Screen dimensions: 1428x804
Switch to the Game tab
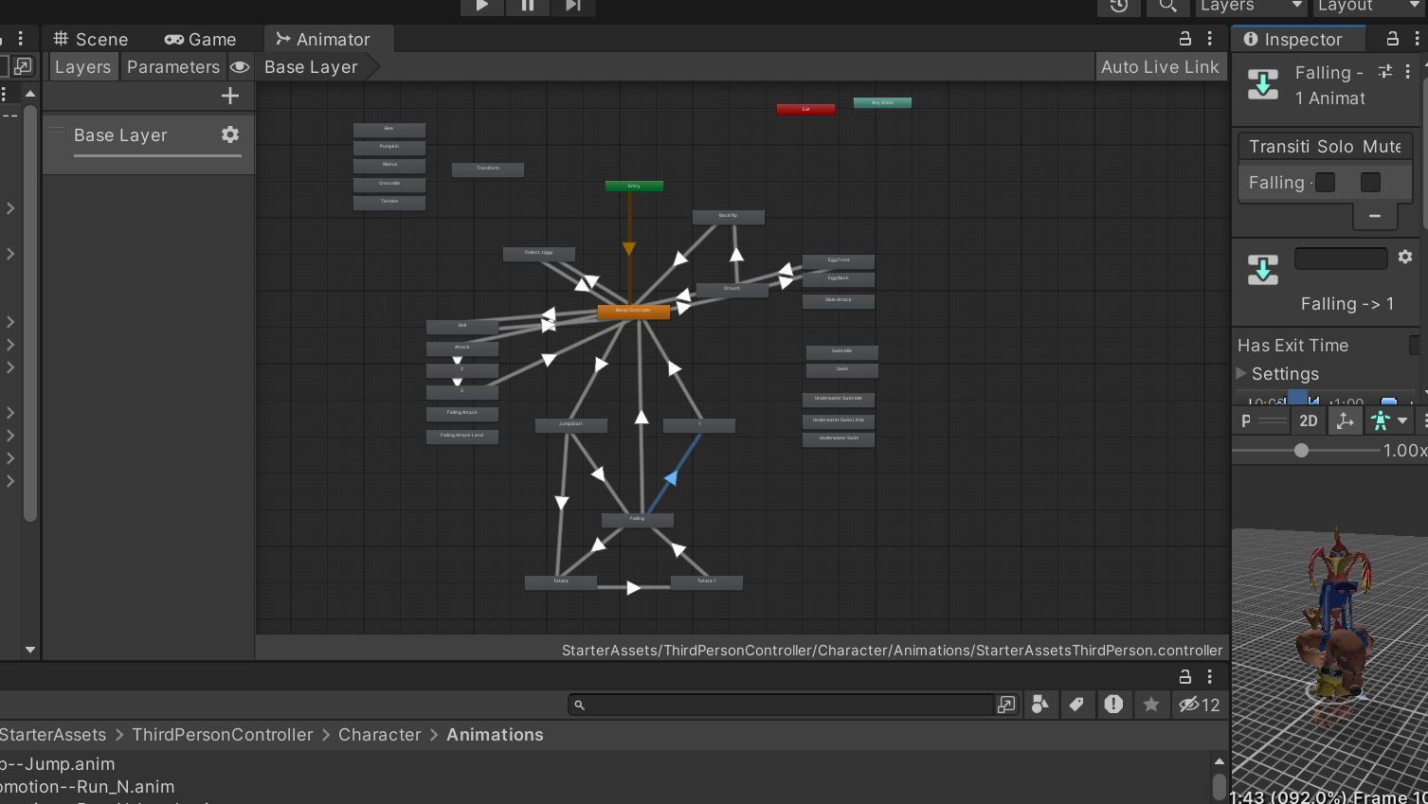coord(201,39)
